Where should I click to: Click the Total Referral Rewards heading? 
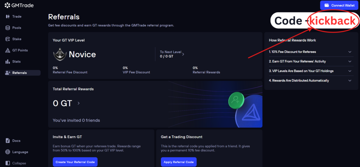[x=73, y=89]
